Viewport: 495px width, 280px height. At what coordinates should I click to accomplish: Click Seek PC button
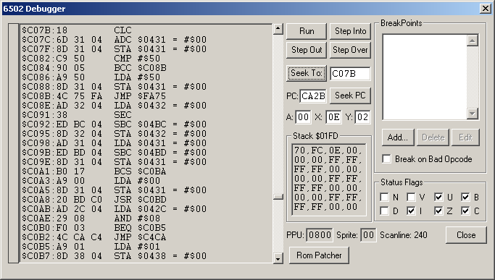[x=350, y=96]
